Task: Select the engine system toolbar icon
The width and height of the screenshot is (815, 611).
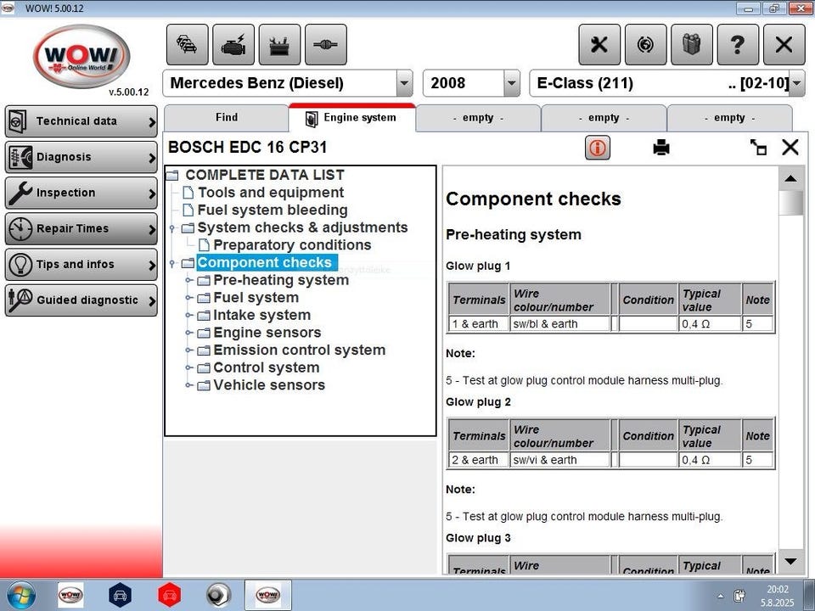Action: coord(233,45)
